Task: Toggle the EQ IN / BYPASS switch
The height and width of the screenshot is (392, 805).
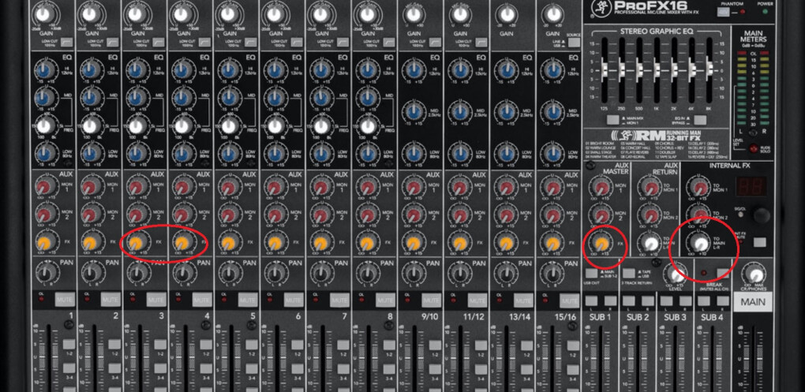Action: (x=700, y=120)
